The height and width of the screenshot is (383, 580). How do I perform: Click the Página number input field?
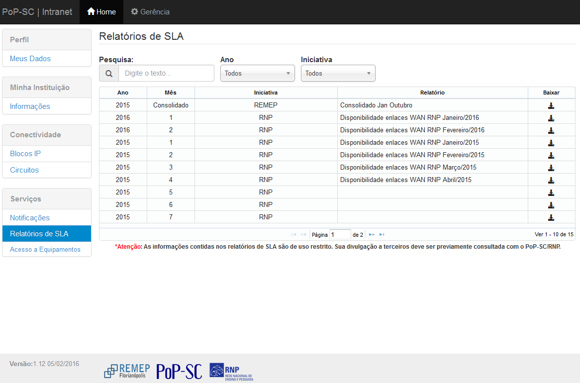click(341, 234)
